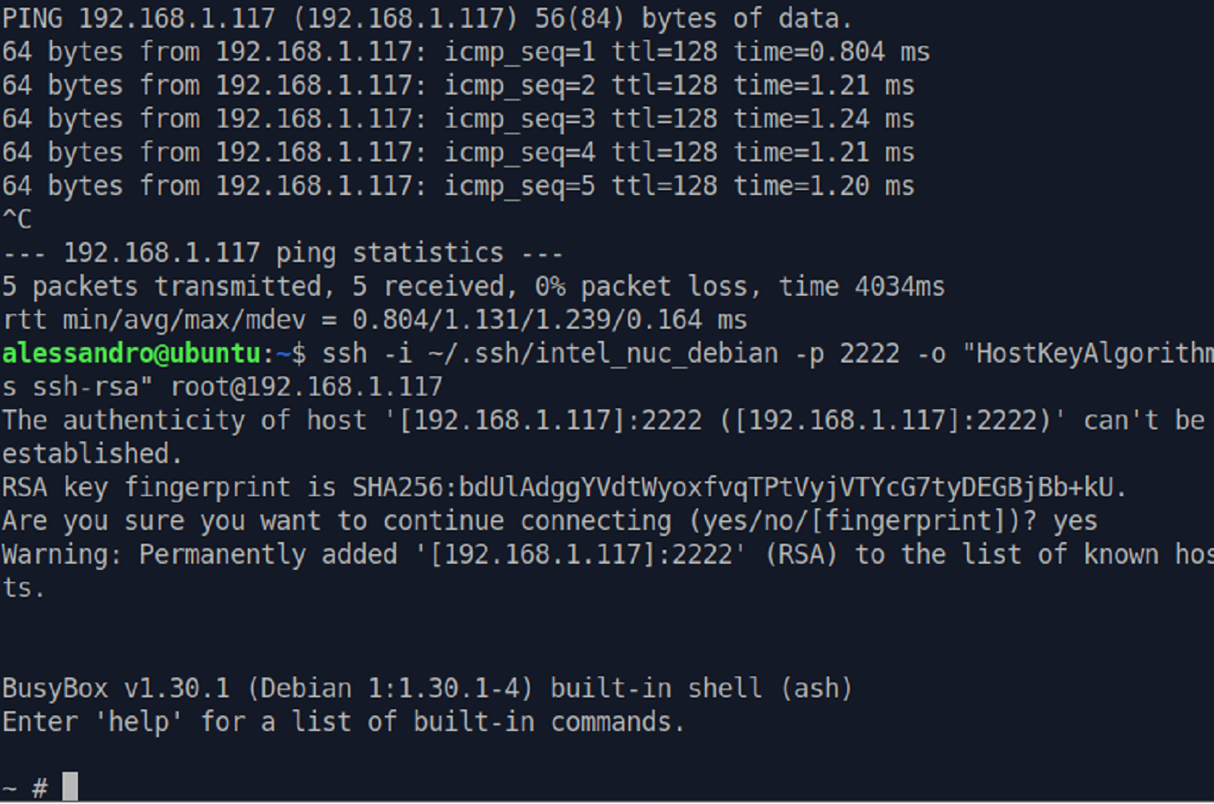Click the green alessandro@ubuntu prompt text

tap(131, 354)
